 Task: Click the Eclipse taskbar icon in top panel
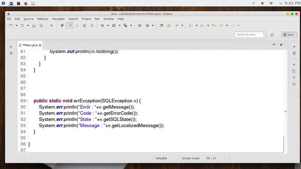pyautogui.click(x=11, y=3)
